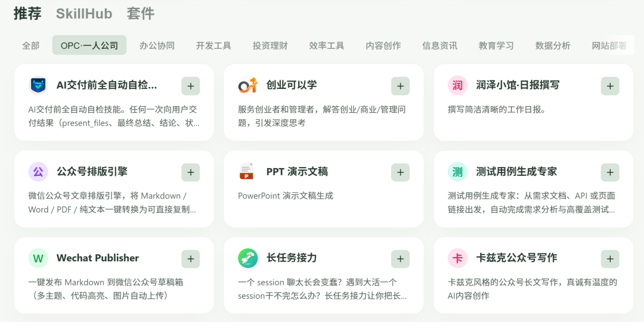Open the Wechat Publisher card title

coord(98,258)
